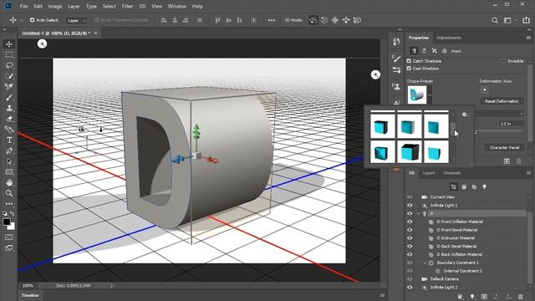Click the current Shape Preset thumbnail

coord(417,94)
